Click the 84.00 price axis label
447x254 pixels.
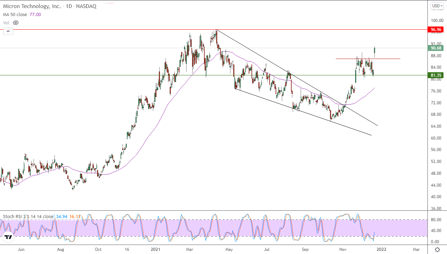click(436, 67)
